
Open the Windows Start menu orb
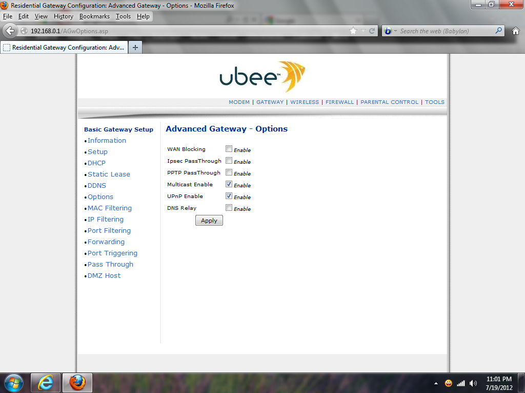click(x=13, y=382)
